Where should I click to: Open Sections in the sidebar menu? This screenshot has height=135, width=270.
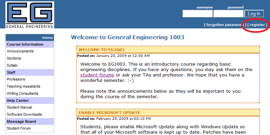point(14,58)
